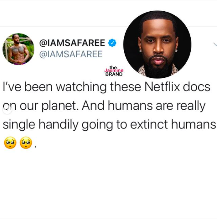The height and width of the screenshot is (219, 217).
Task: Open theJasmineBrand watermark logo
Action: point(114,71)
